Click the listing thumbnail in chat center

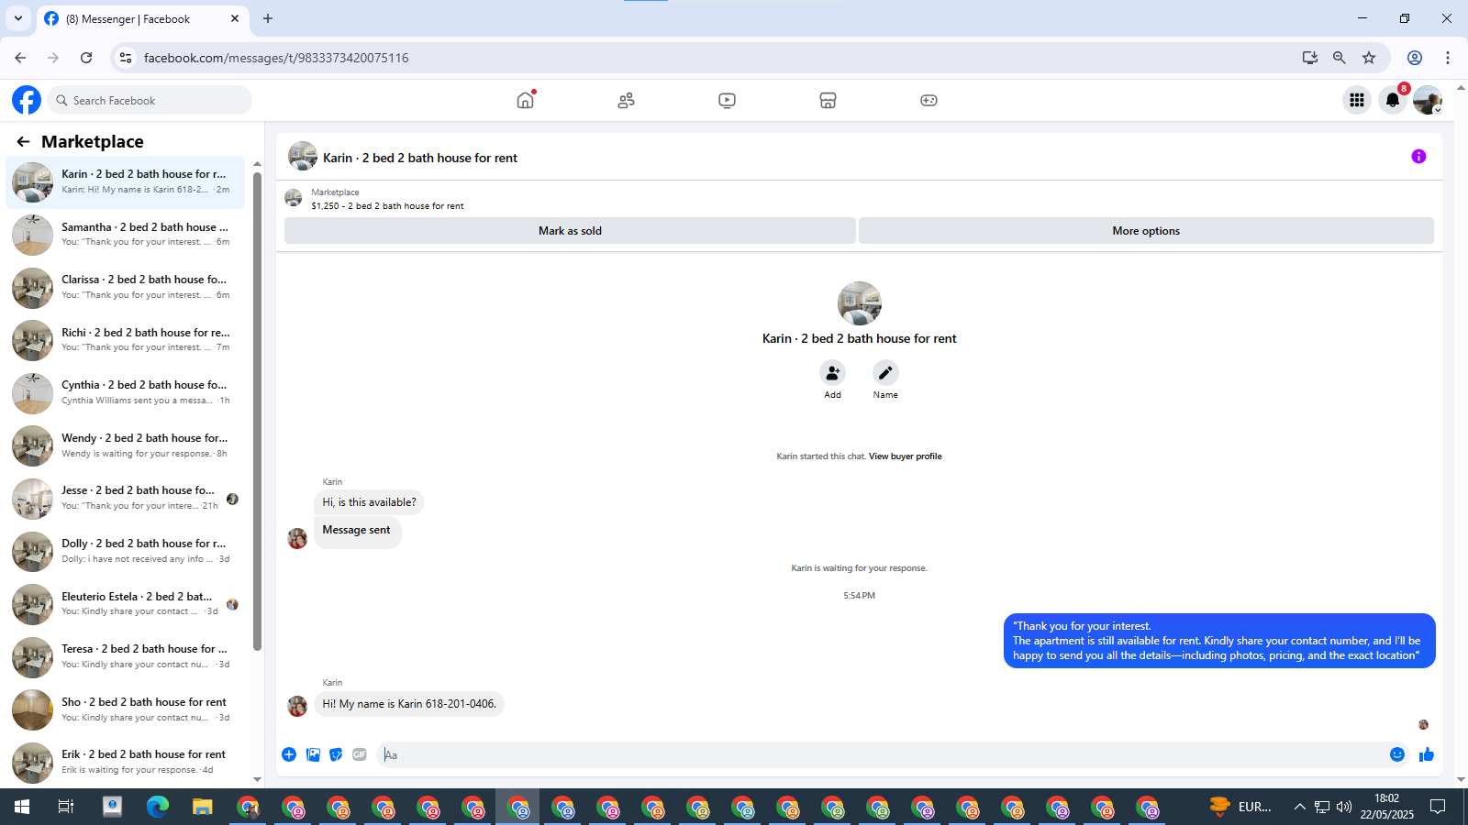pyautogui.click(x=860, y=303)
